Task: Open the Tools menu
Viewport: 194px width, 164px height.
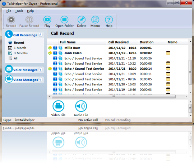Action: (19, 11)
